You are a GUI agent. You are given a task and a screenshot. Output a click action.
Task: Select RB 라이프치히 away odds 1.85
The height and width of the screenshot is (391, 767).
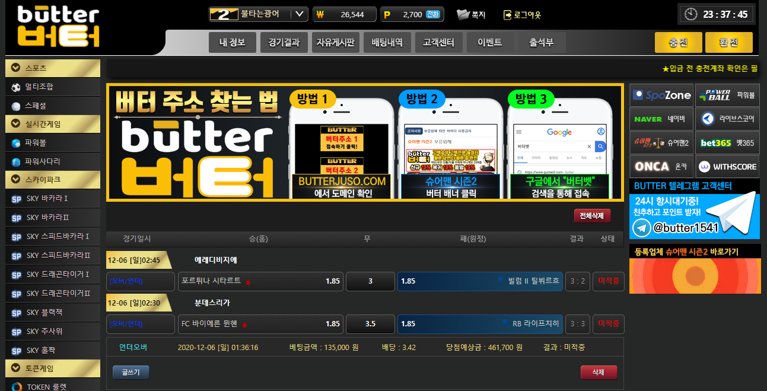(x=479, y=324)
